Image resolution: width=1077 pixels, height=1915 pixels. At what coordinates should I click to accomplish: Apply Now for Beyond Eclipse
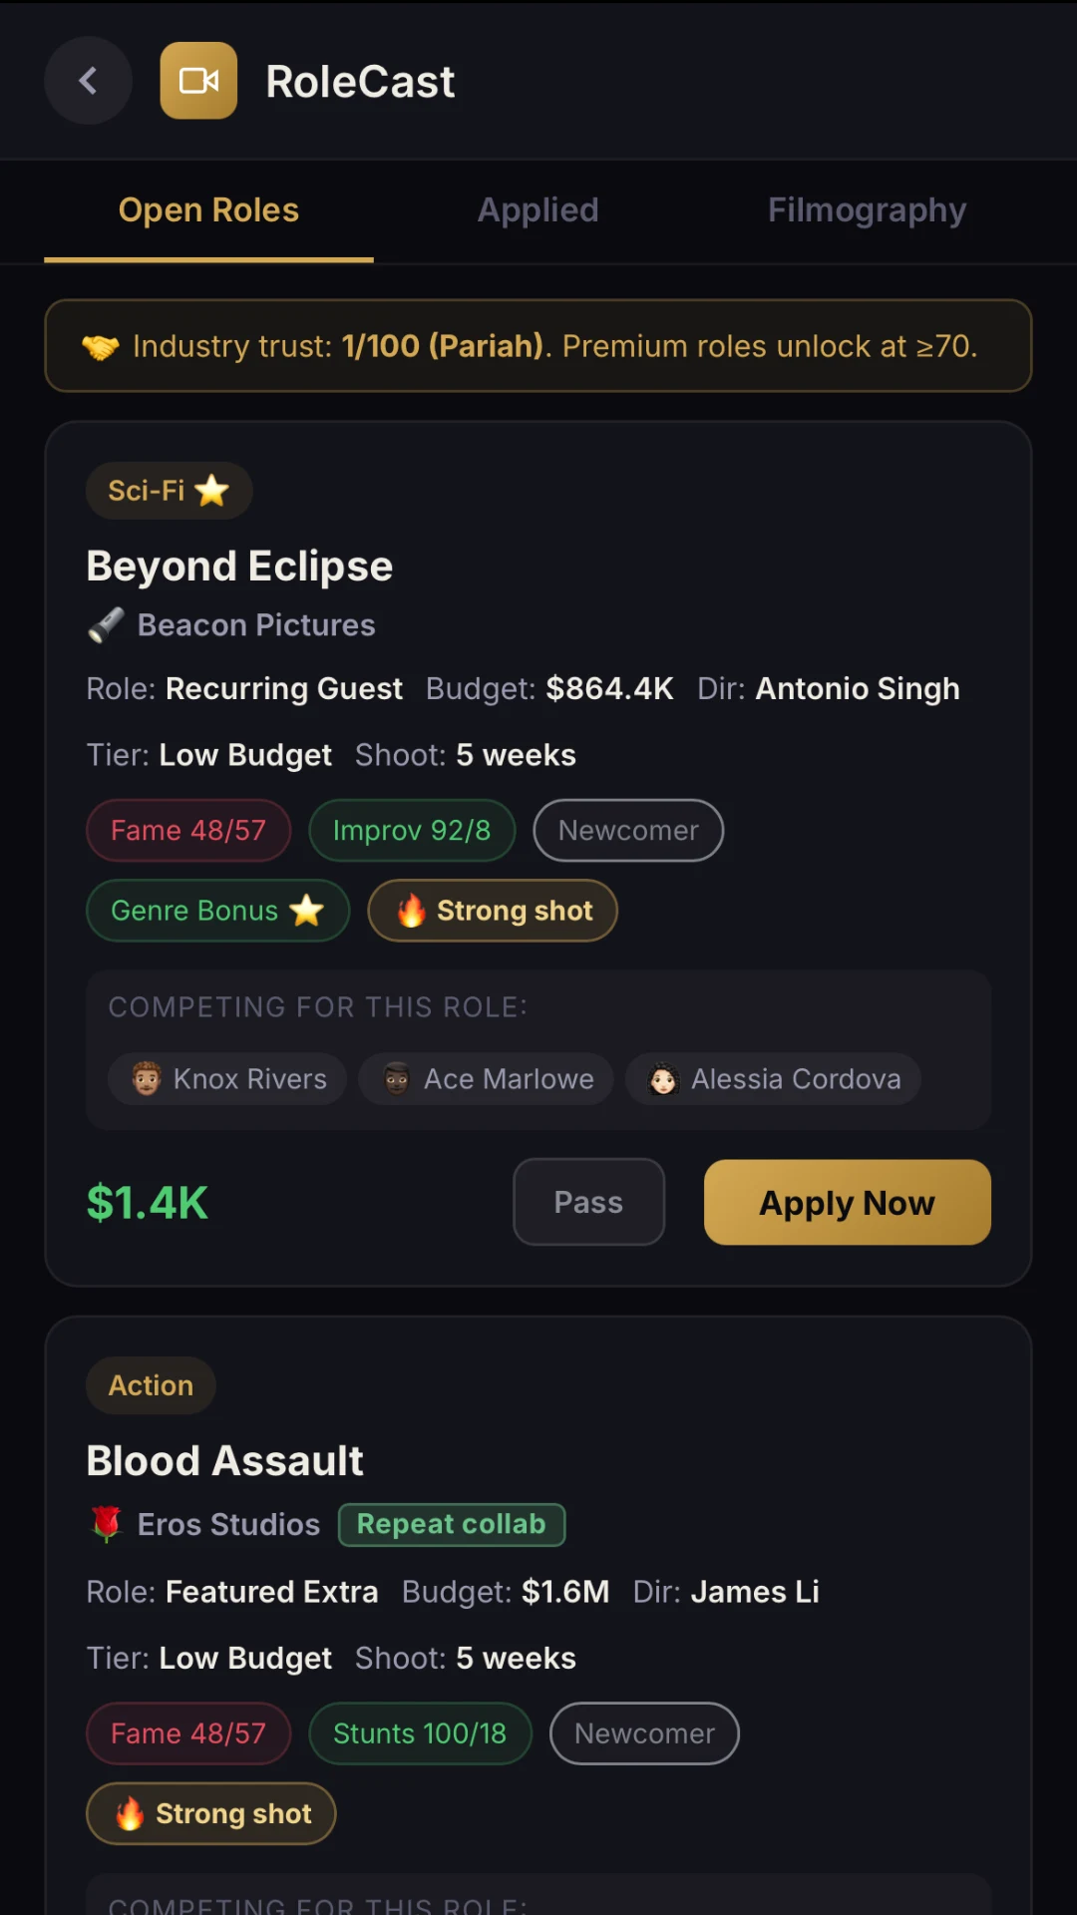pyautogui.click(x=848, y=1203)
